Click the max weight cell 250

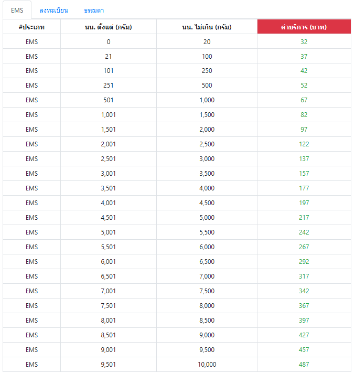(207, 71)
